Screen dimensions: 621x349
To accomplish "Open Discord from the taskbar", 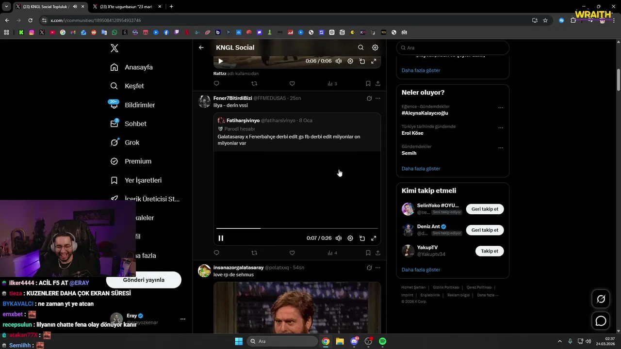I will [x=354, y=341].
